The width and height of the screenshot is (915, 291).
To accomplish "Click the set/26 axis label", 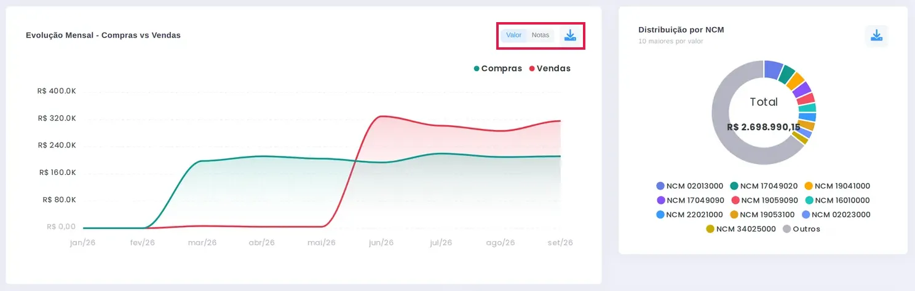I will [x=560, y=243].
